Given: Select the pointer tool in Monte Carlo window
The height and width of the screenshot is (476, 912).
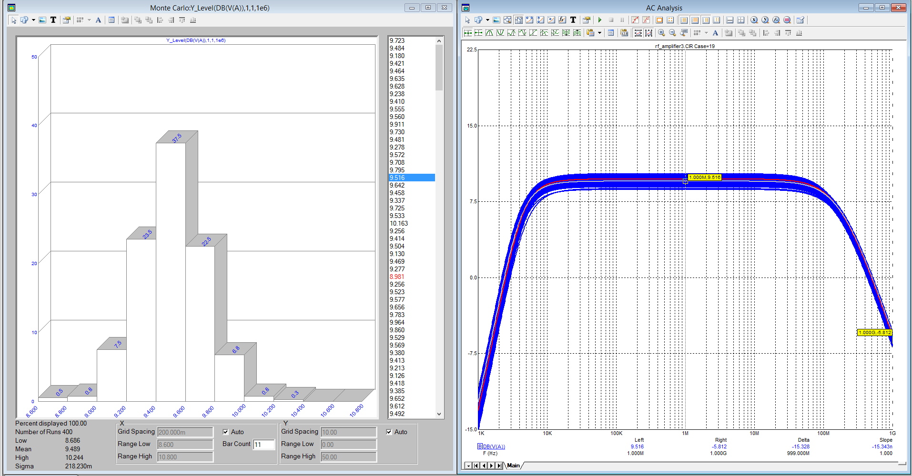Looking at the screenshot, I should [13, 20].
